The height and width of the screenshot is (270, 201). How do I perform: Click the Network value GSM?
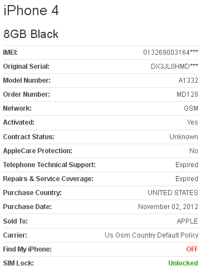coord(191,108)
